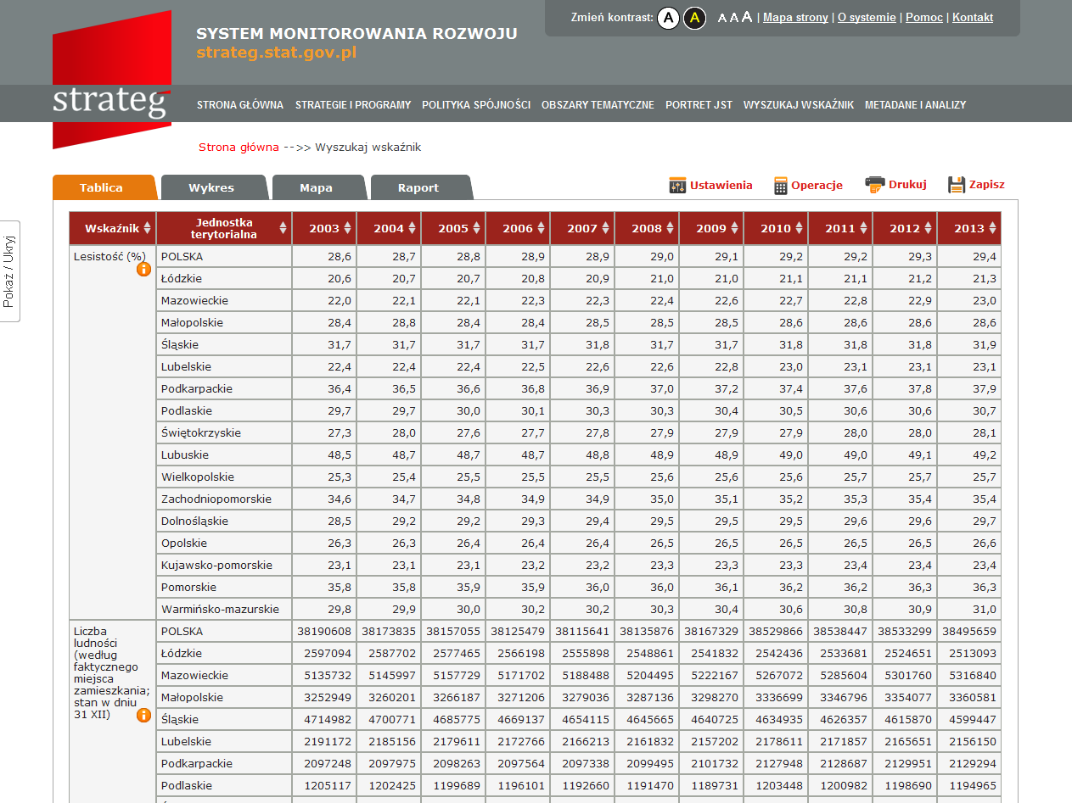Sort the 2011 column
The image size is (1072, 803).
coord(863,228)
